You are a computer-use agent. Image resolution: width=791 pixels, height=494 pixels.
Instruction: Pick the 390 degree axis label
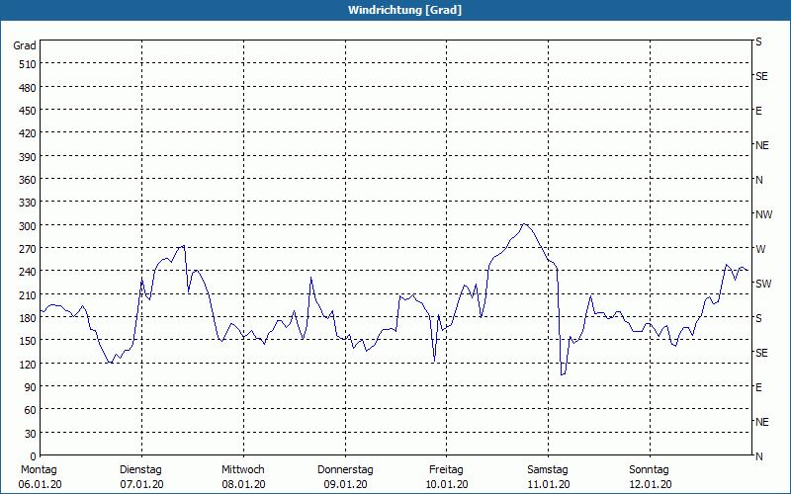coord(28,157)
